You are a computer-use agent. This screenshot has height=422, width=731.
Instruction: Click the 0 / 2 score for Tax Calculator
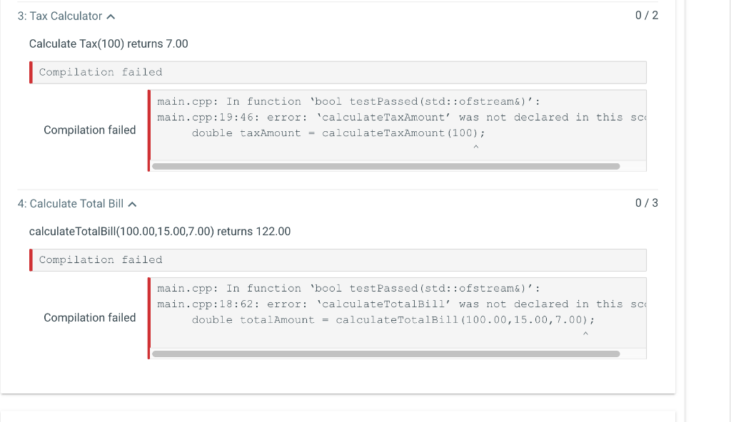pyautogui.click(x=647, y=16)
